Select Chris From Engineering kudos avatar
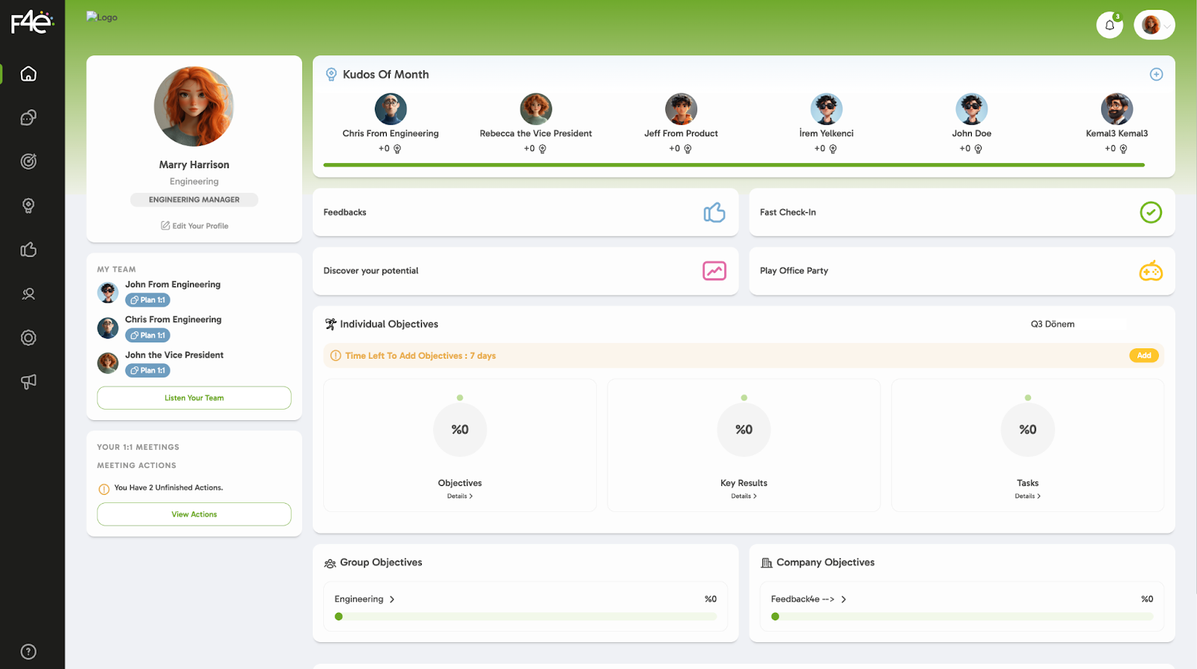This screenshot has width=1197, height=669. [x=391, y=110]
